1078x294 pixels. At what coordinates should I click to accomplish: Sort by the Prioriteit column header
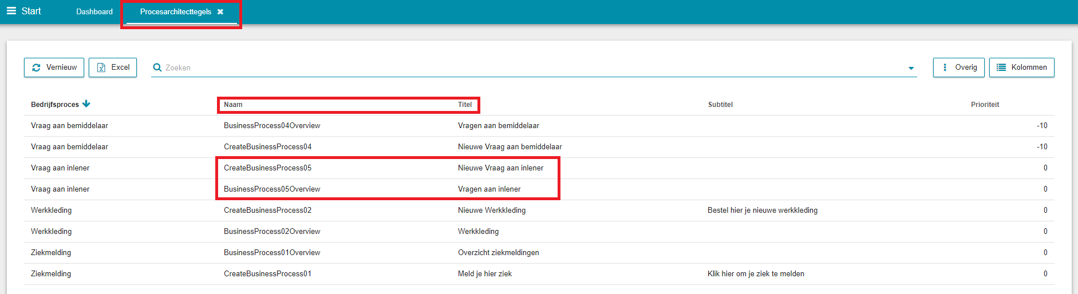985,105
